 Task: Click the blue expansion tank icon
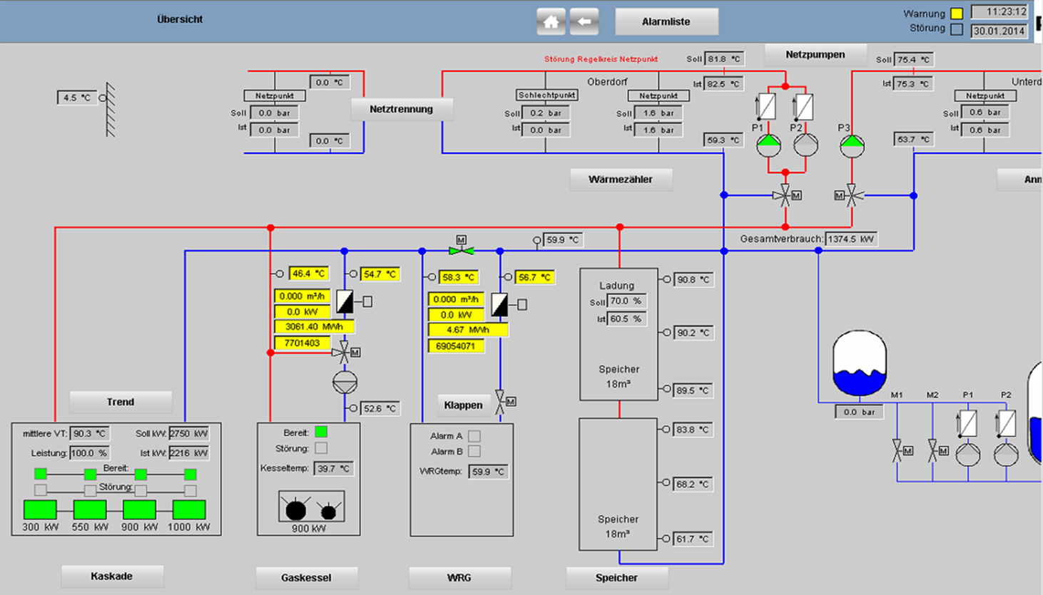(x=860, y=363)
